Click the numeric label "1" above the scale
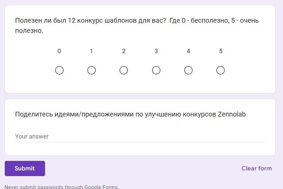The image size is (283, 189). (x=91, y=51)
